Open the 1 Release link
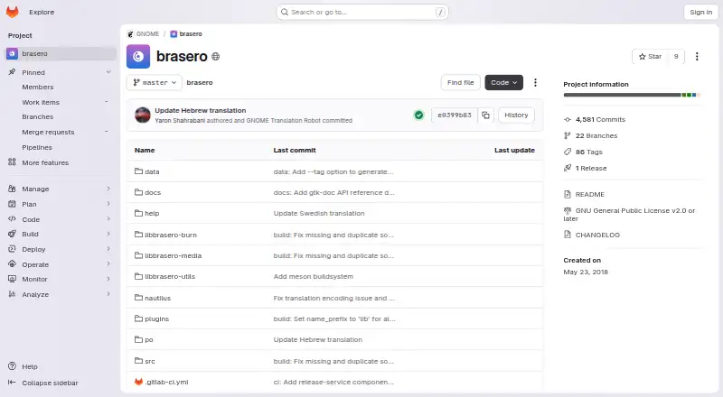723x397 pixels. click(585, 168)
